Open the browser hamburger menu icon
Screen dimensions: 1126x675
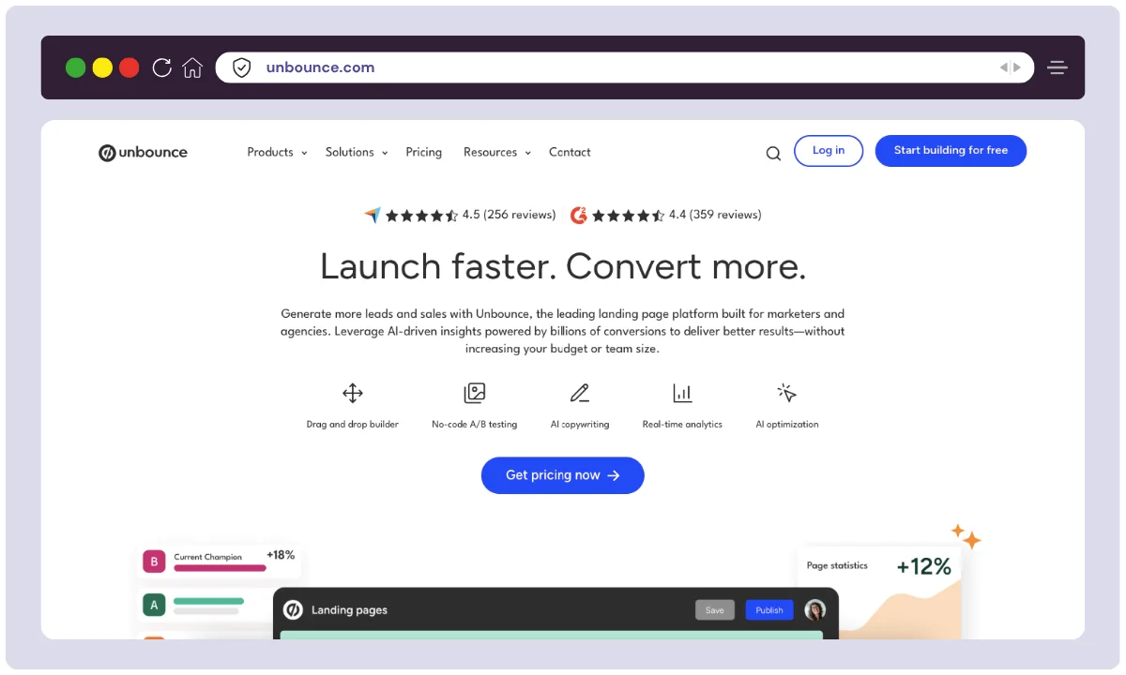tap(1058, 67)
